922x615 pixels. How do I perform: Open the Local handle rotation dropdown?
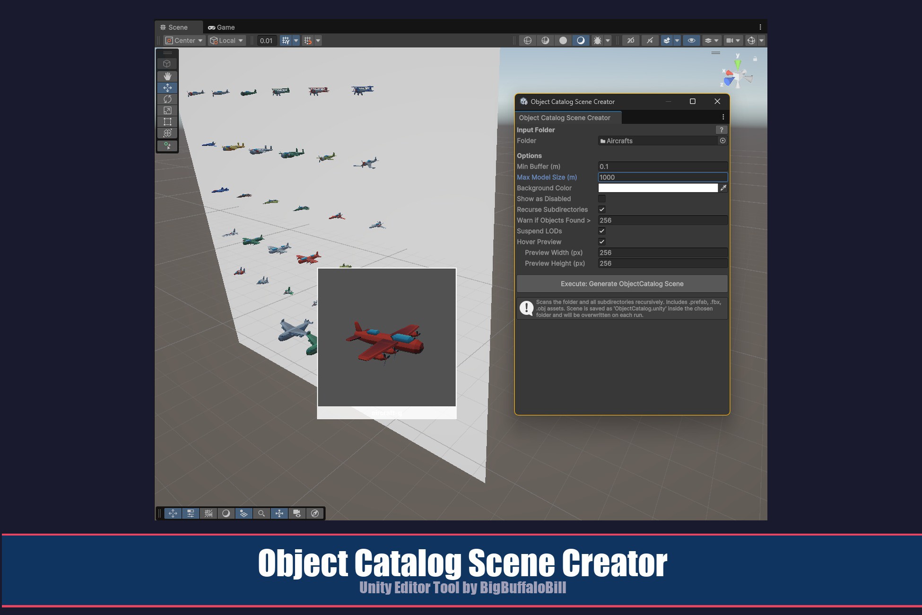point(227,41)
